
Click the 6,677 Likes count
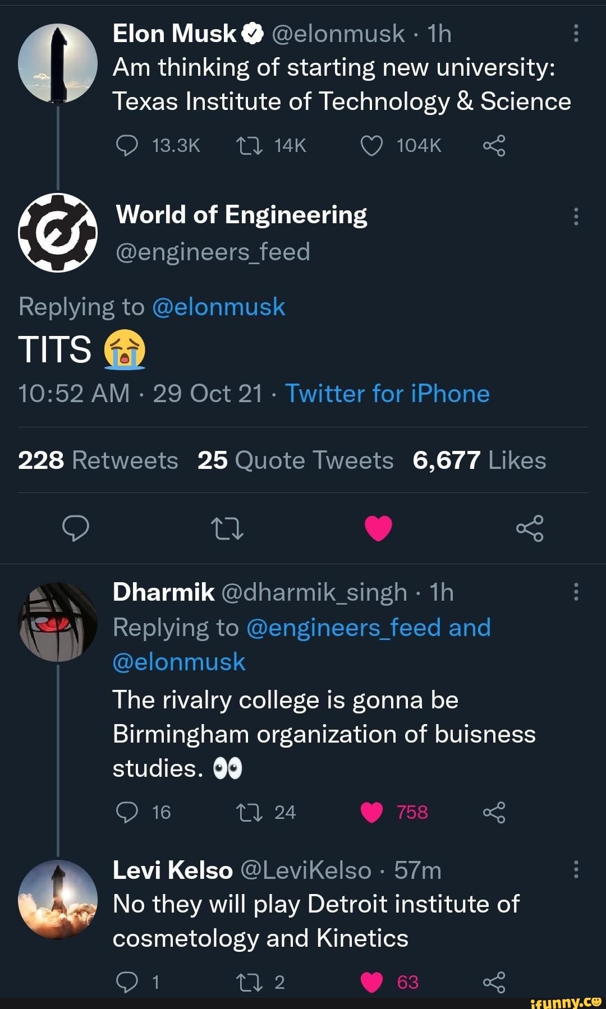tap(479, 460)
